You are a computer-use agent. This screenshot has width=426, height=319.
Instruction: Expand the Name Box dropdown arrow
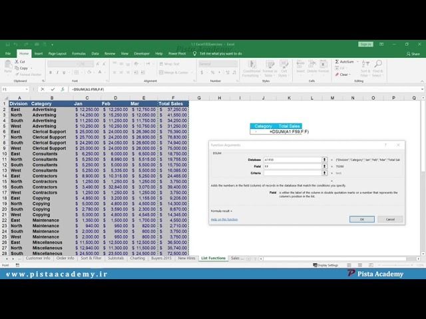(x=27, y=89)
